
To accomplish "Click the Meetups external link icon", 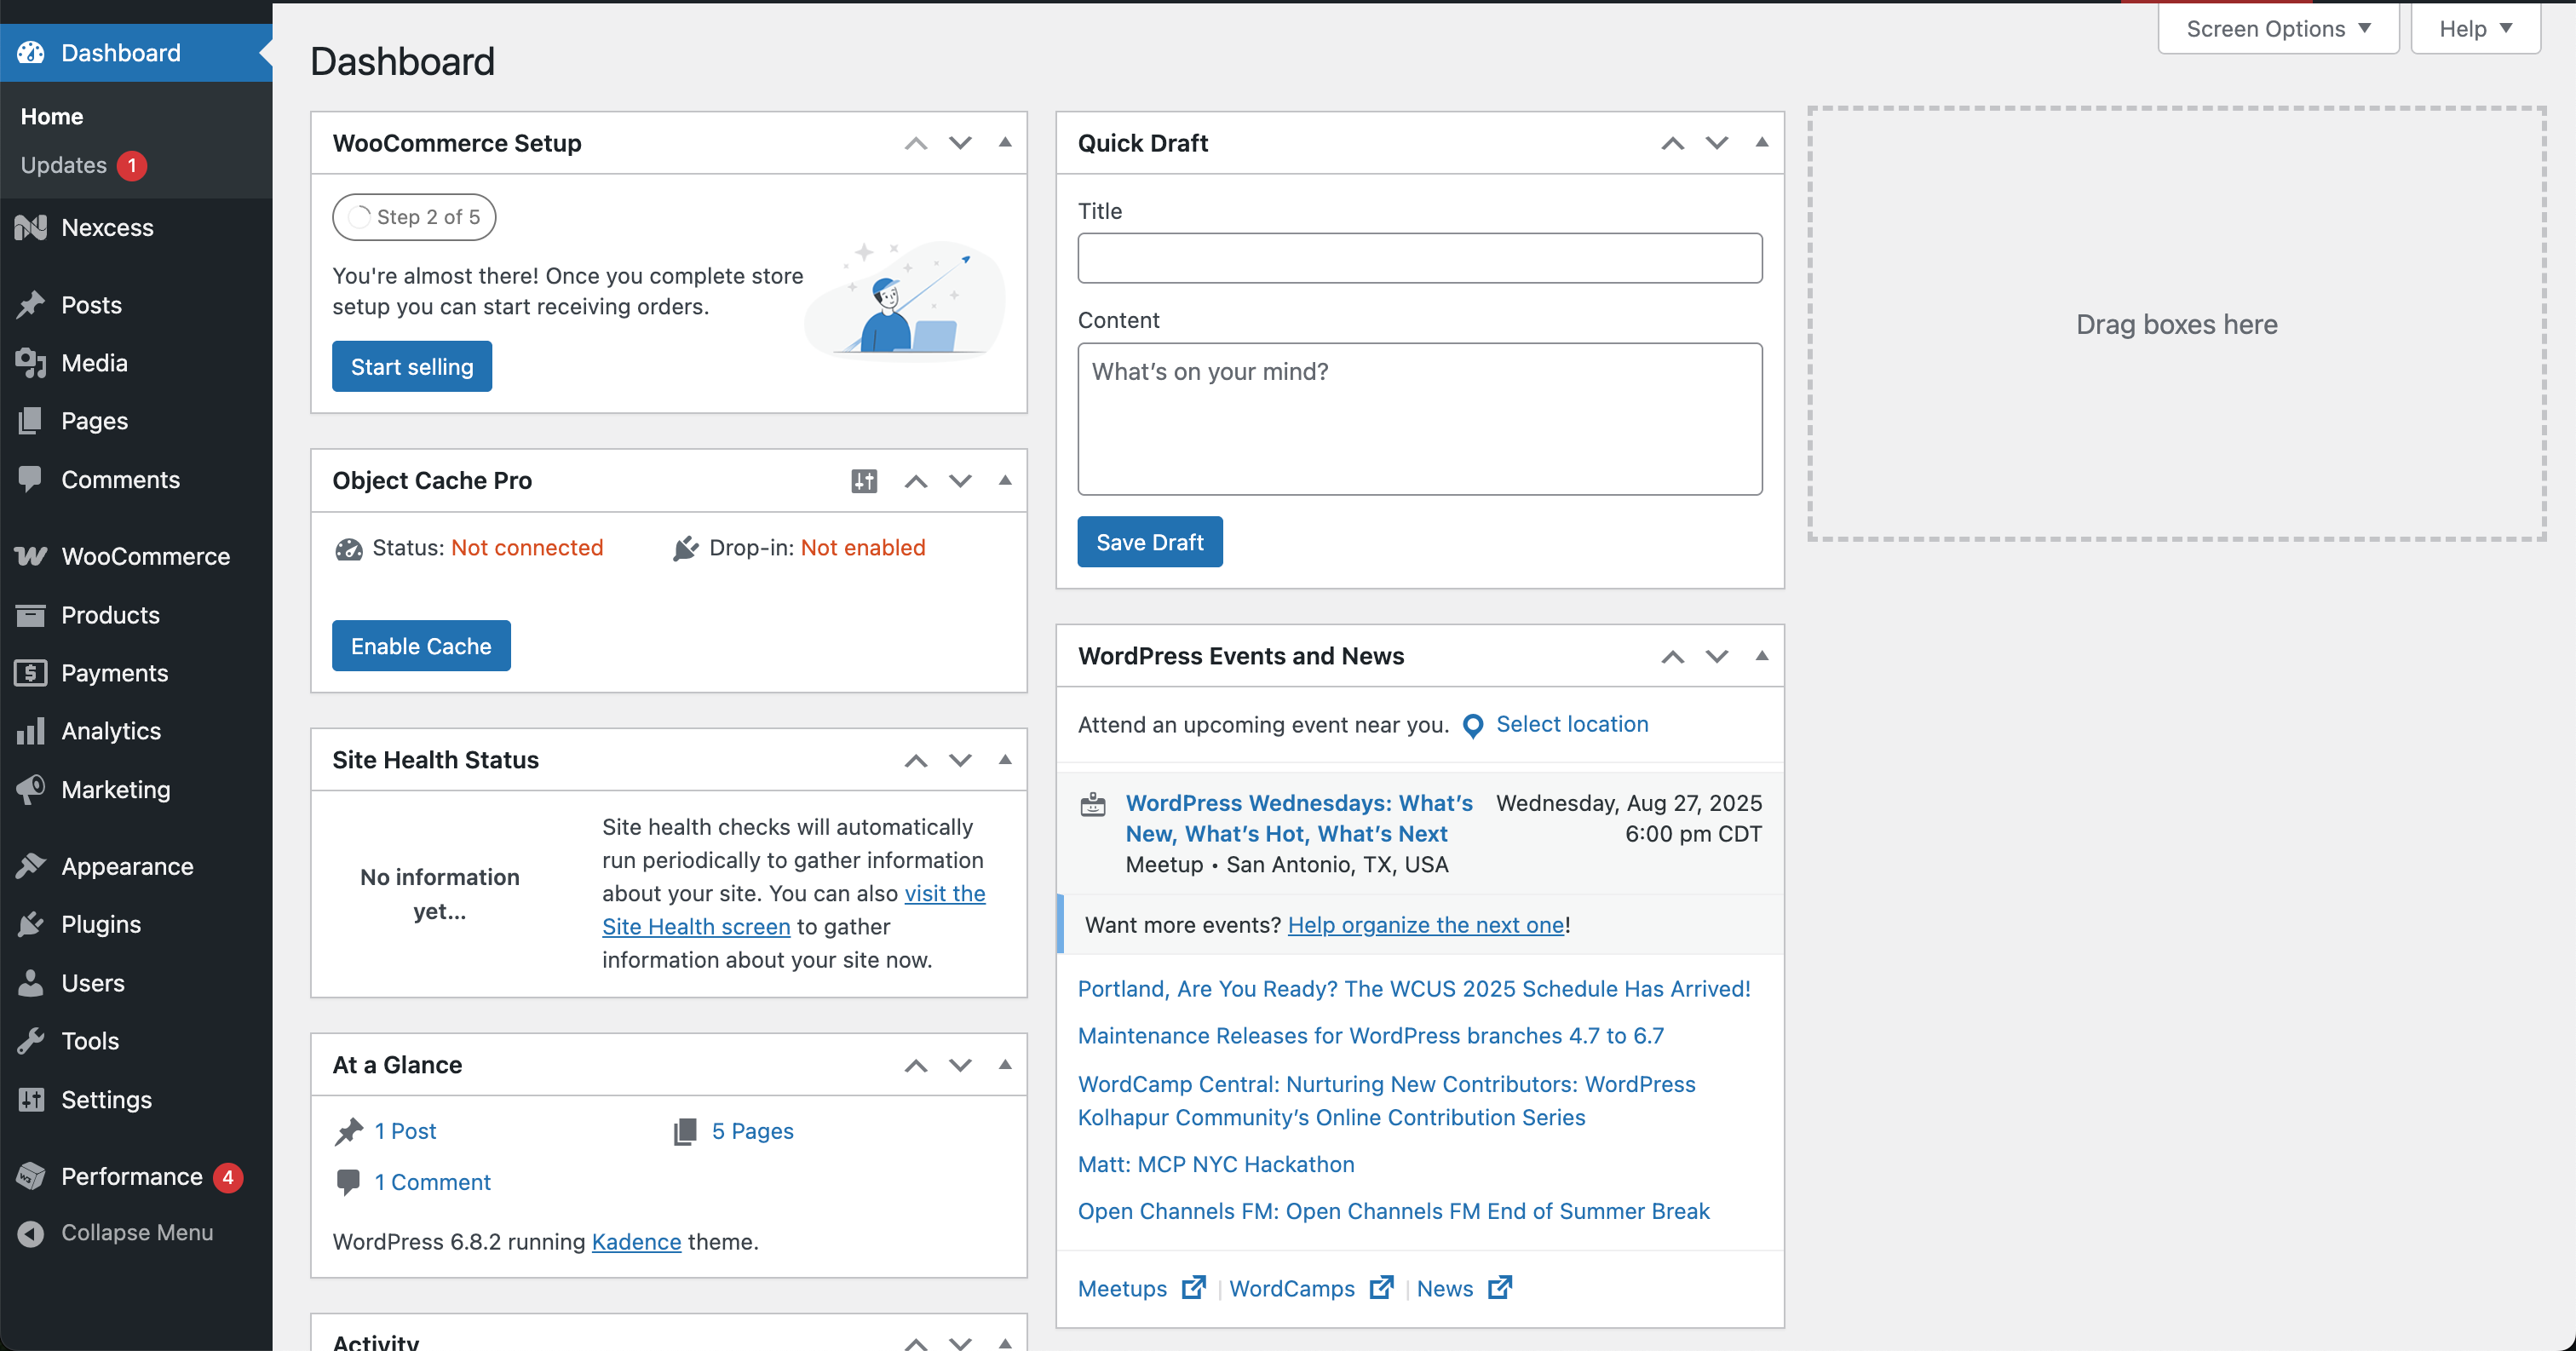I will [1194, 1288].
